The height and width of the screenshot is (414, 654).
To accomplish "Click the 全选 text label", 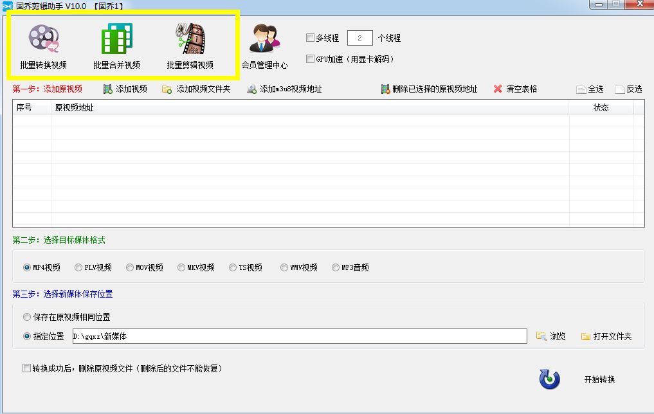I will (x=595, y=89).
